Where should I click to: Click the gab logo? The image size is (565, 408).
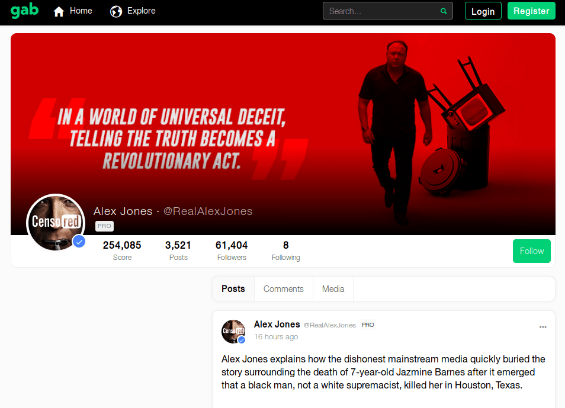tap(24, 11)
